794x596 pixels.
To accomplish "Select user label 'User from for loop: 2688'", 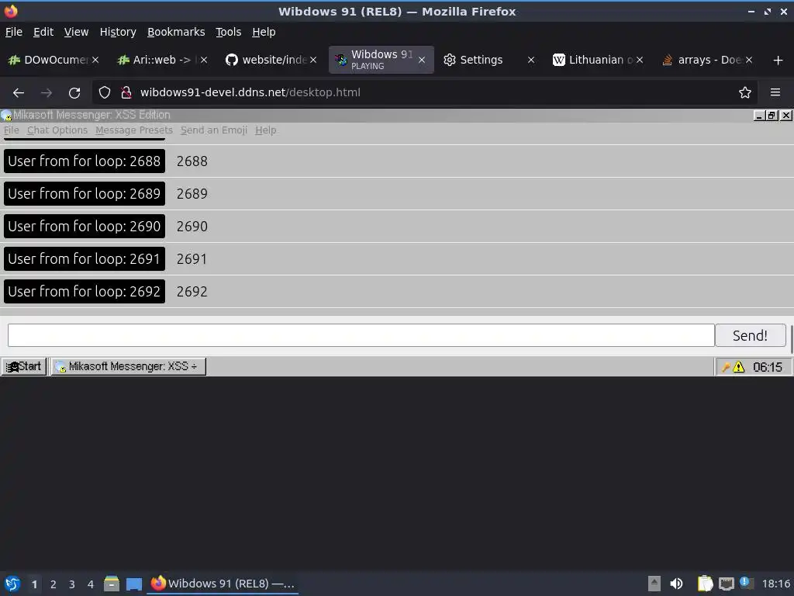I will coord(84,161).
